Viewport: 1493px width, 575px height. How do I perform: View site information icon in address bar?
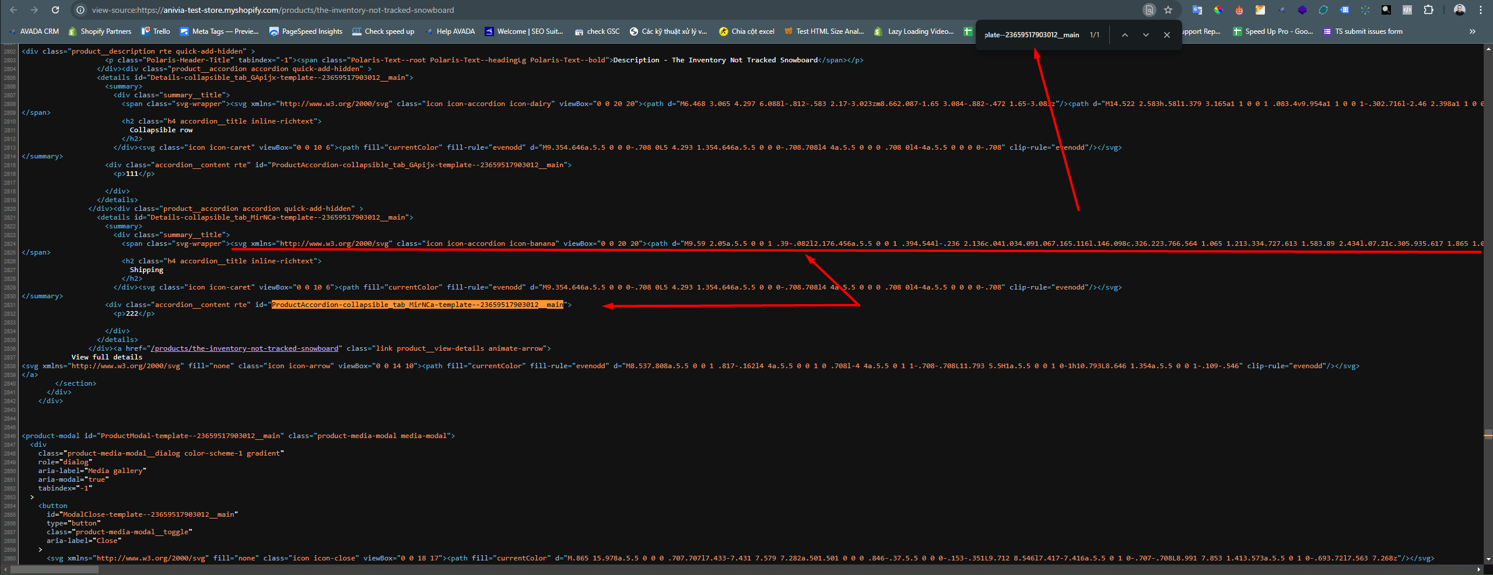pyautogui.click(x=80, y=10)
